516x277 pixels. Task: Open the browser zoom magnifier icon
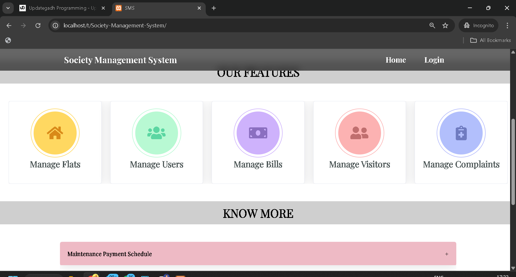pyautogui.click(x=432, y=26)
